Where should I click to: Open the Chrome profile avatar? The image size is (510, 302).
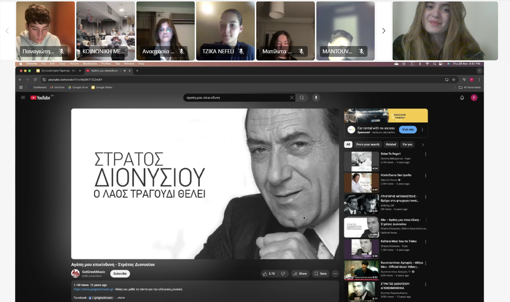(x=471, y=80)
